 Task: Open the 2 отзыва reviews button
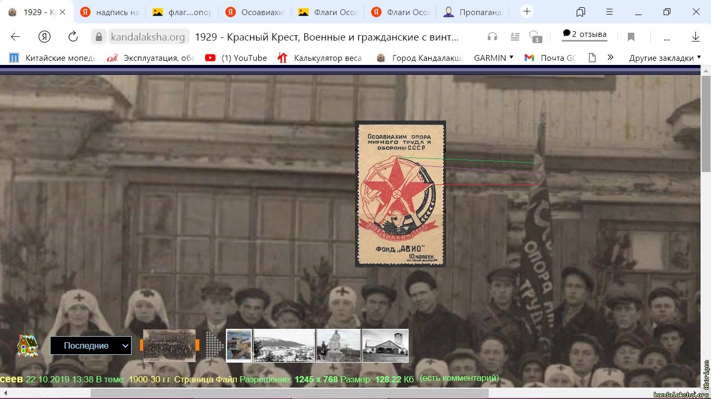click(x=585, y=35)
